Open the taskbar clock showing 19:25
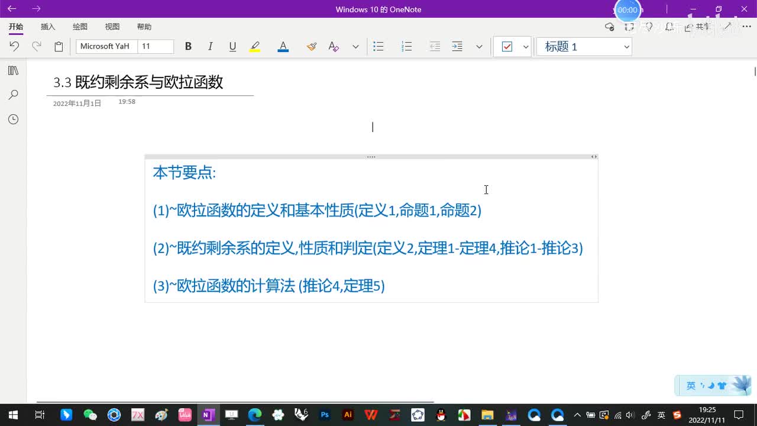Screen dimensions: 757x426 (707, 415)
